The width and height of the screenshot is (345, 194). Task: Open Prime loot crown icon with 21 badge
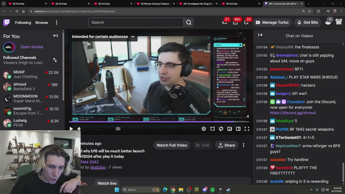point(225,22)
